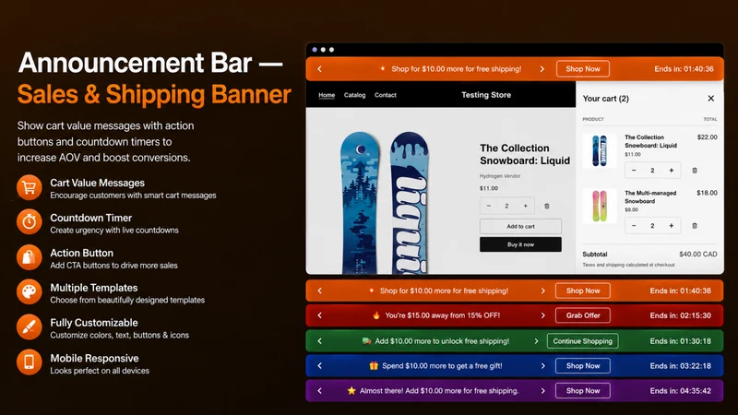
Task: Open the Home menu item
Action: pyautogui.click(x=327, y=95)
